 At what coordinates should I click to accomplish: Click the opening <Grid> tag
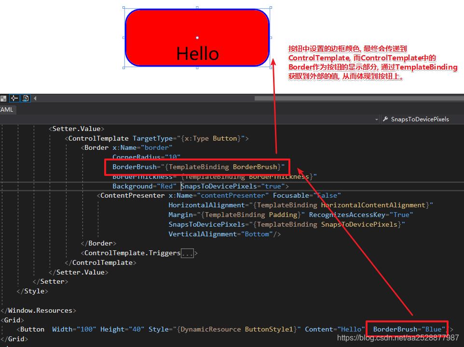point(12,320)
